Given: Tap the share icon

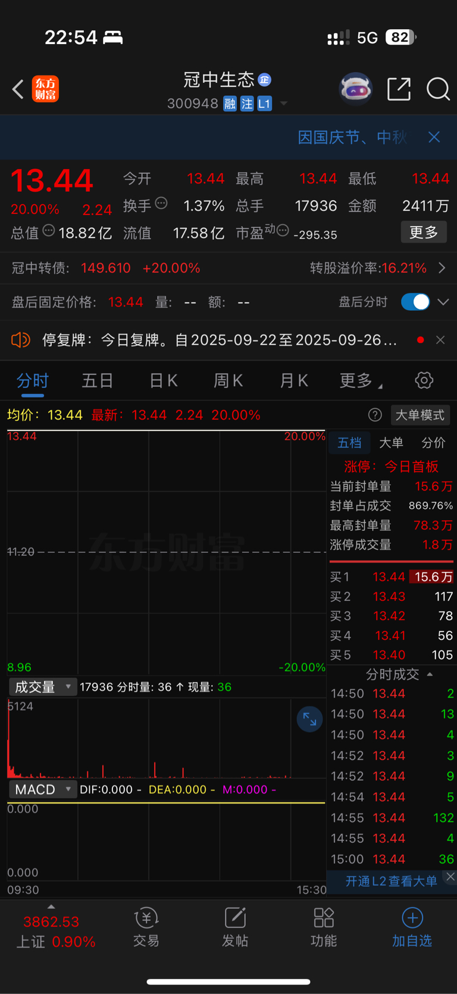Looking at the screenshot, I should tap(399, 89).
